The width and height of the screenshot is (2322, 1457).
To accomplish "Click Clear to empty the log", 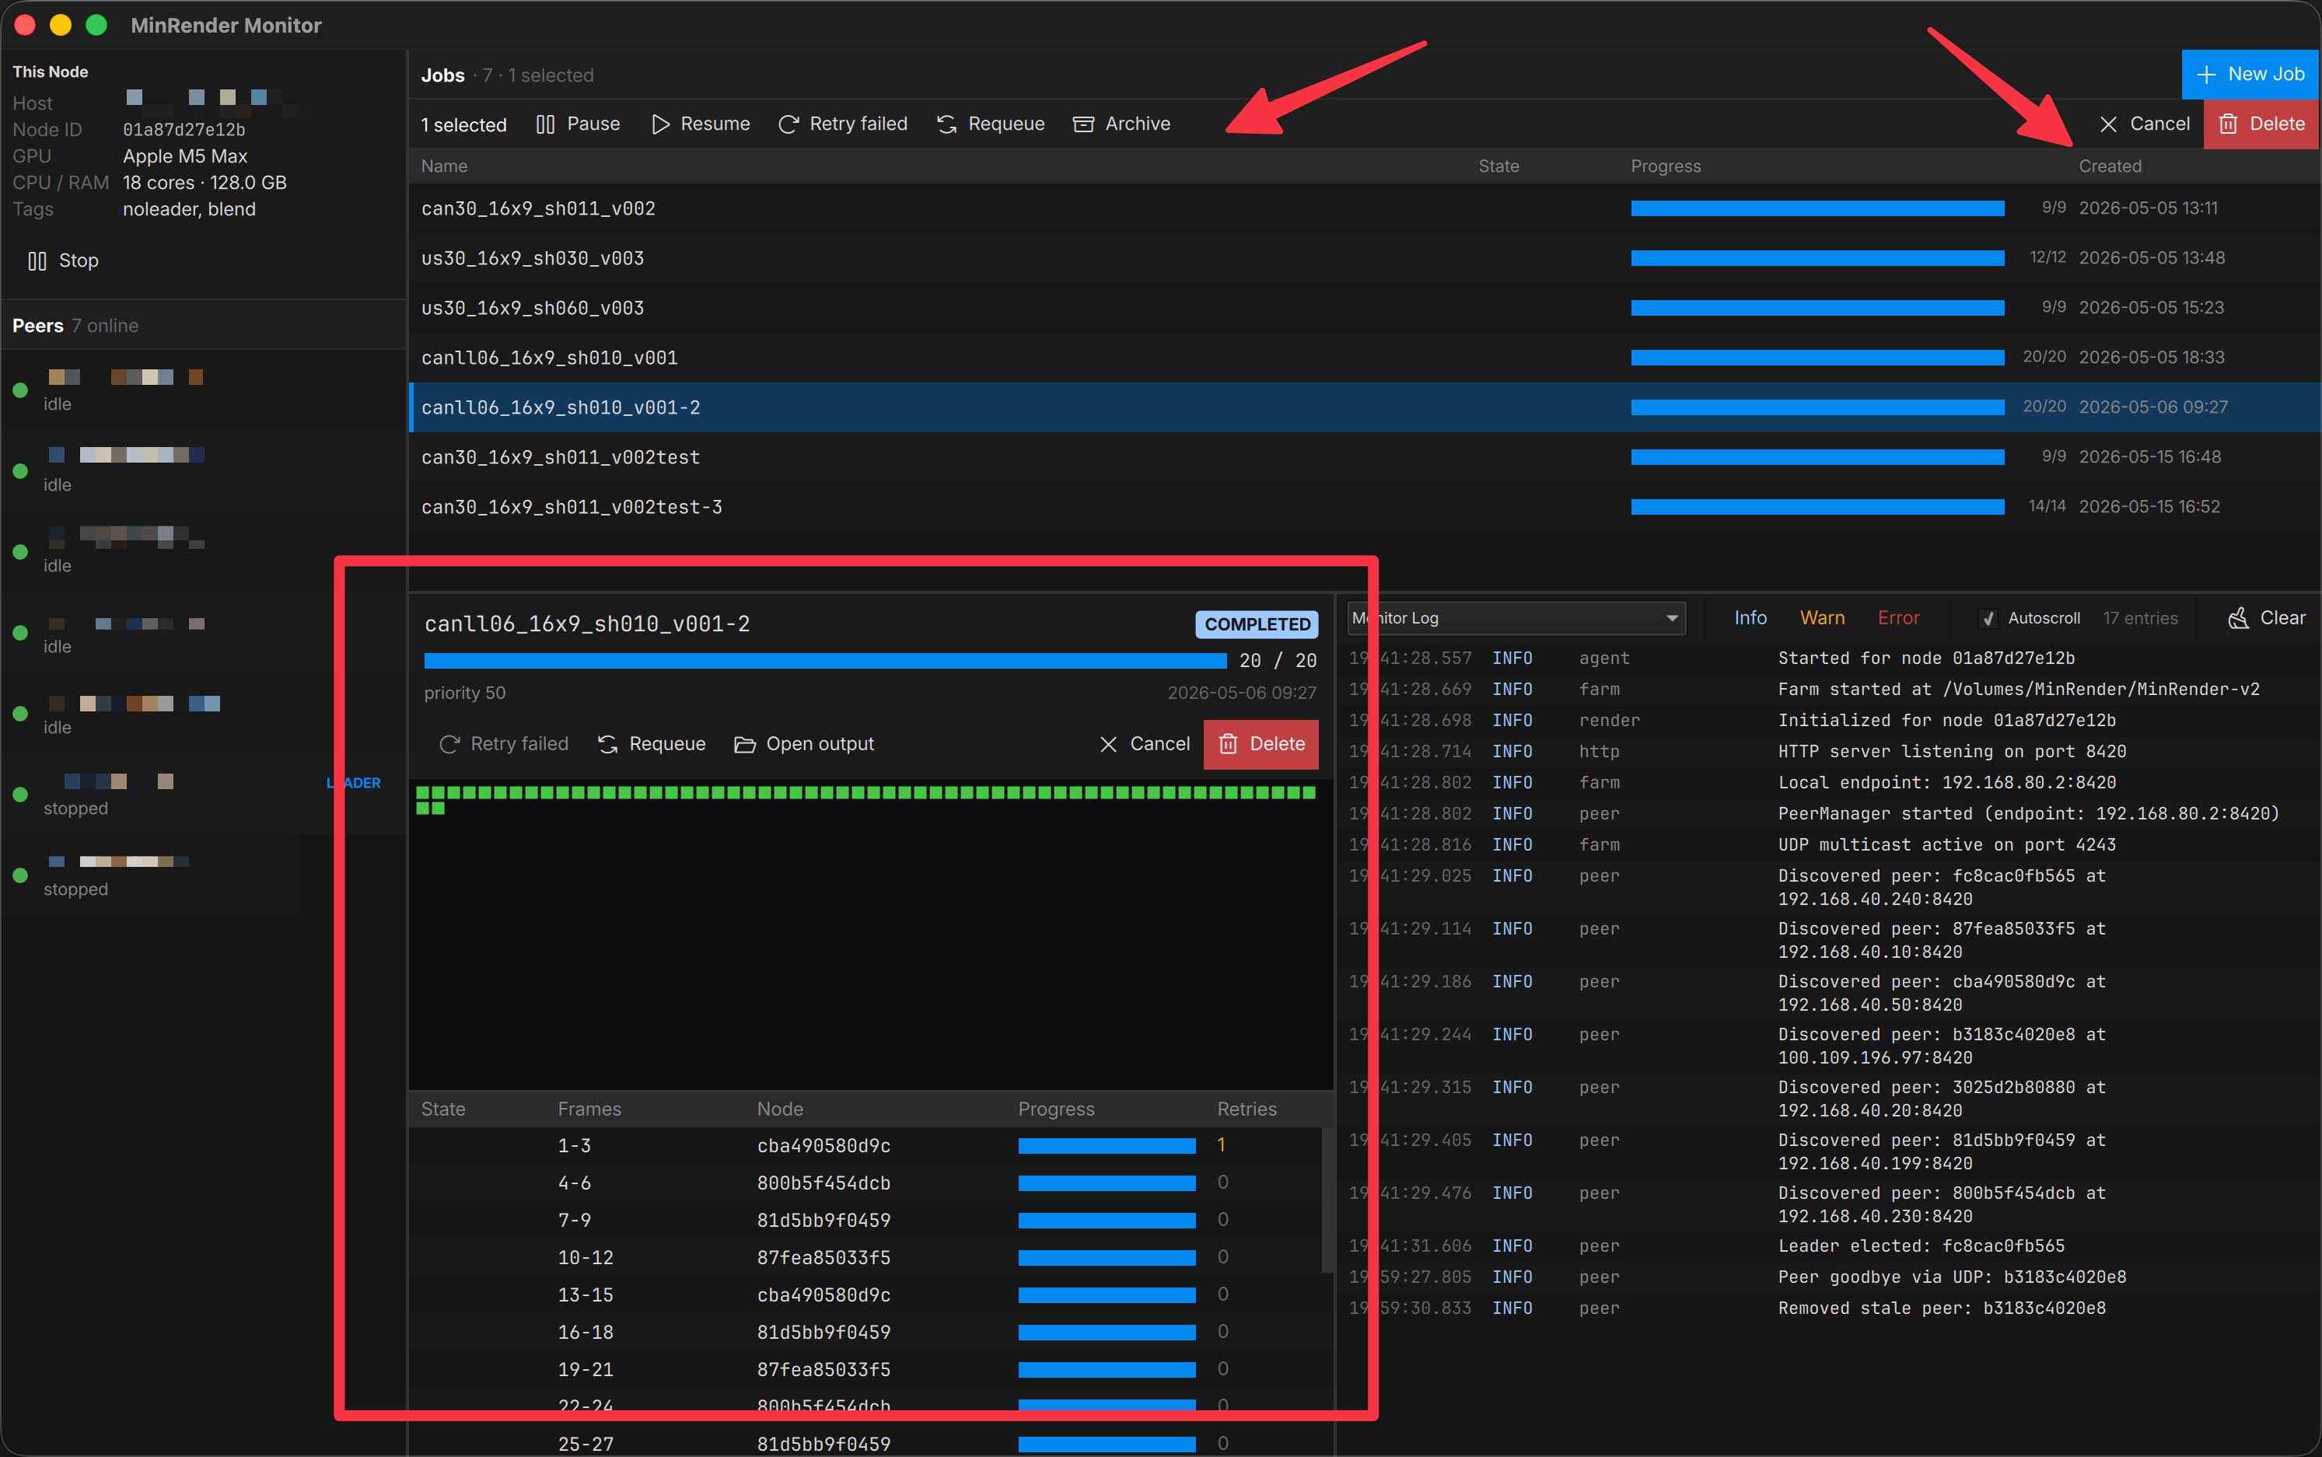I will coord(2266,619).
